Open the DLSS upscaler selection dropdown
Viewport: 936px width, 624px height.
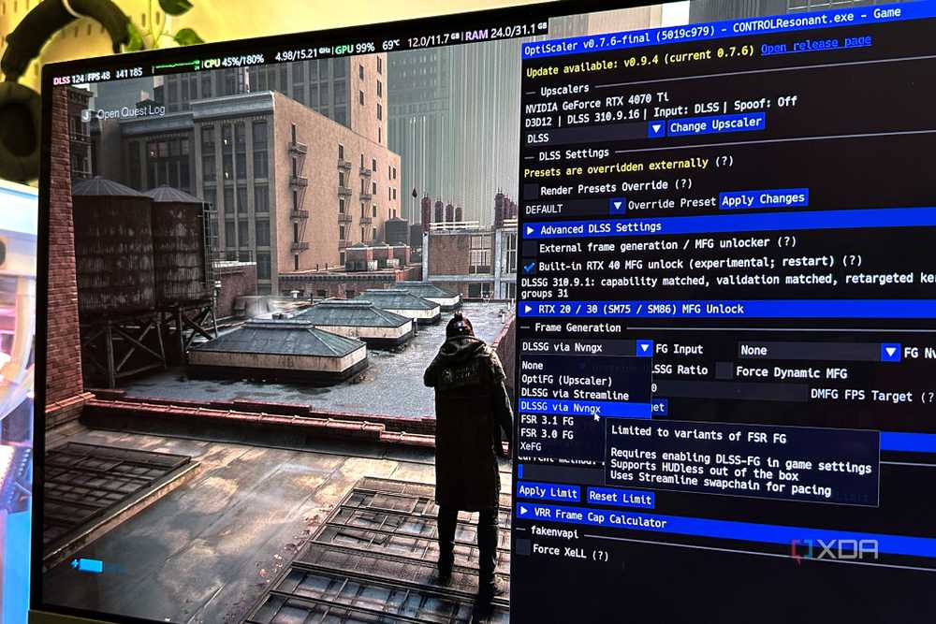coord(593,134)
